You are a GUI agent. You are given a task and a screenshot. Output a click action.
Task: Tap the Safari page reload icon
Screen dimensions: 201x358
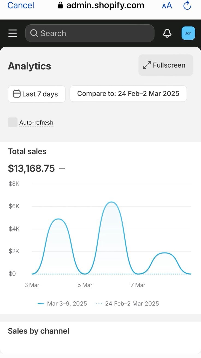[187, 5]
